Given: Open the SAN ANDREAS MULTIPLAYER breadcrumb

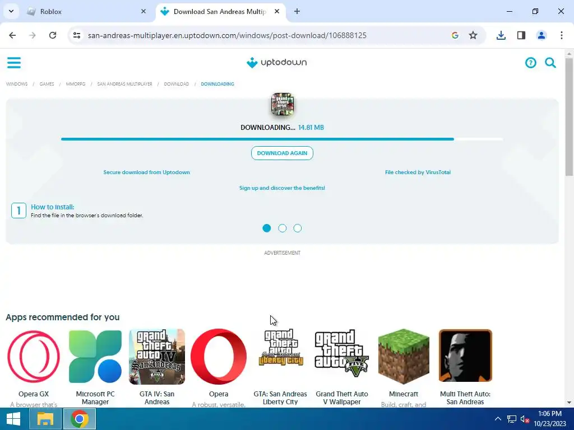Looking at the screenshot, I should [124, 84].
